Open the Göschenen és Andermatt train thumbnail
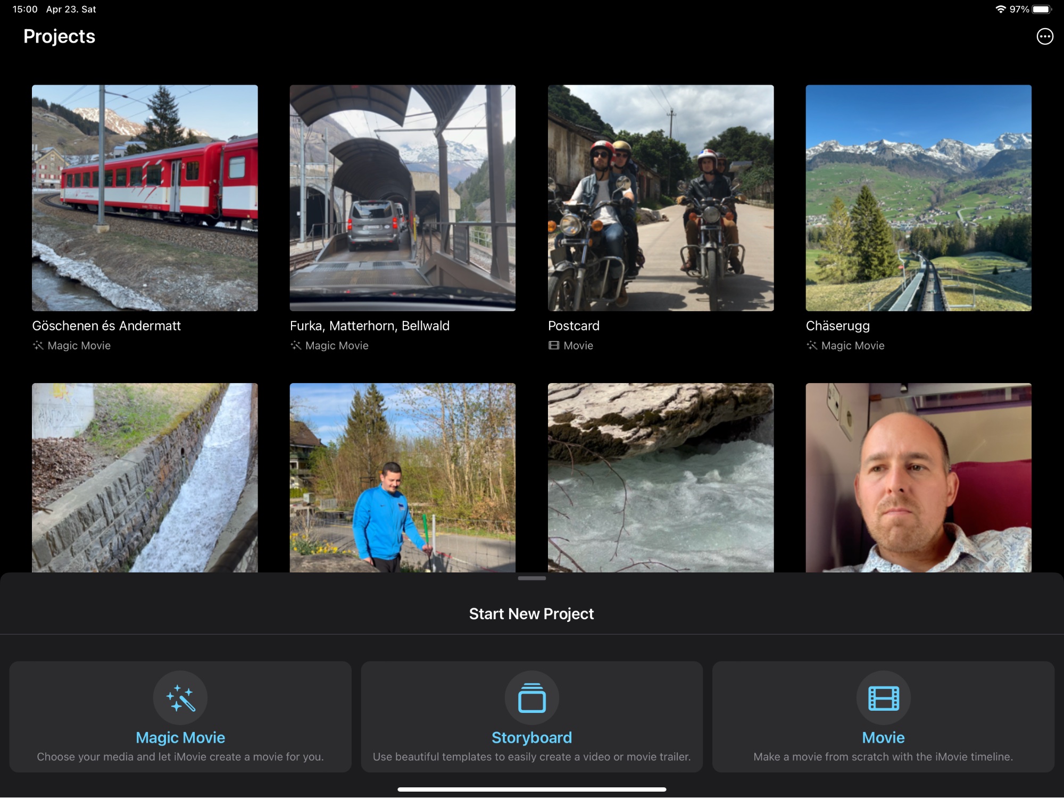1064x798 pixels. click(145, 198)
